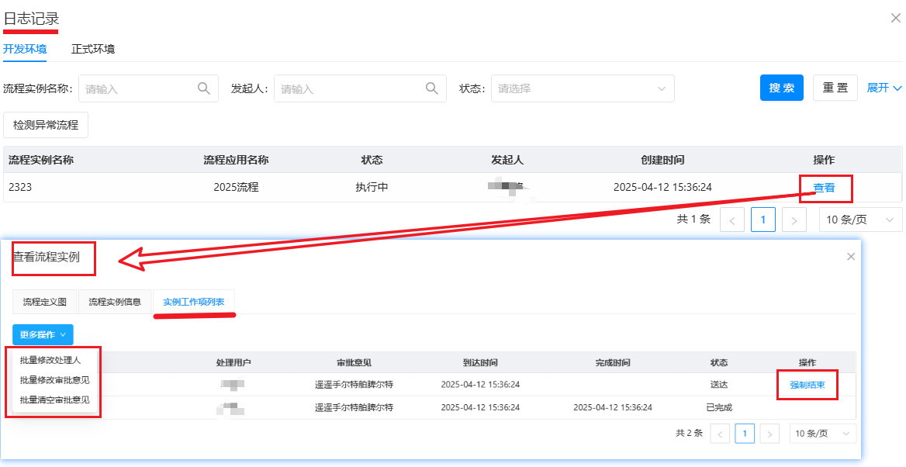Close the 日志记录 dialog
The width and height of the screenshot is (906, 467).
895,18
